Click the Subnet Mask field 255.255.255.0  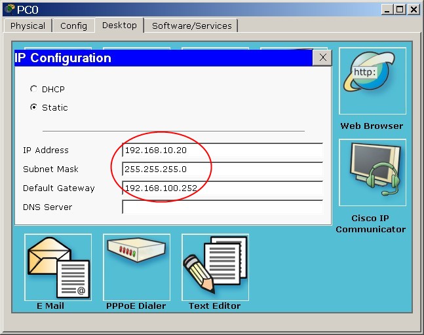coord(222,169)
